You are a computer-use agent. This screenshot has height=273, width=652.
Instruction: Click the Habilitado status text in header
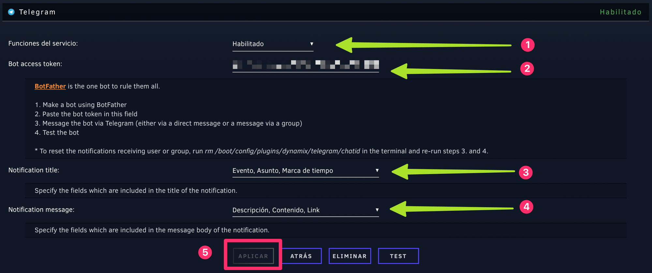(x=621, y=12)
